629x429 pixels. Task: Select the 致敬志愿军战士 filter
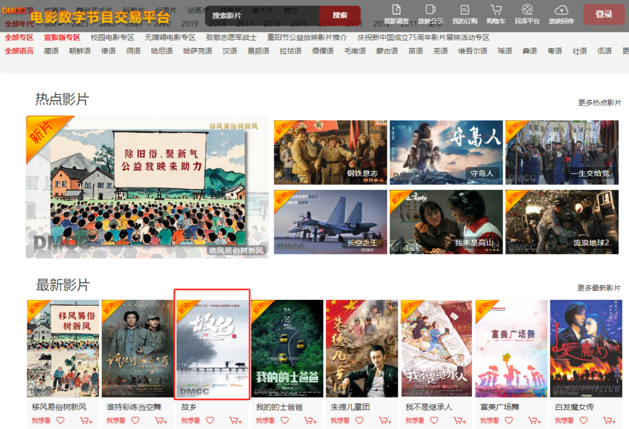(x=231, y=38)
